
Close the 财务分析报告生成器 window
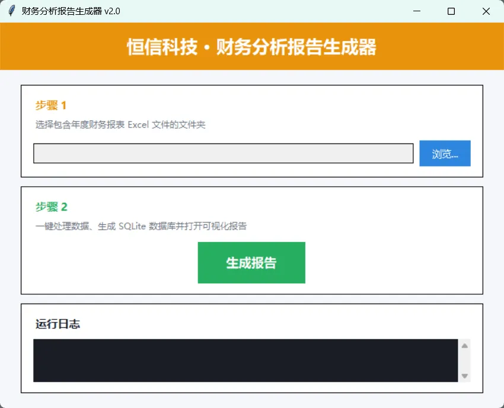[x=486, y=11]
